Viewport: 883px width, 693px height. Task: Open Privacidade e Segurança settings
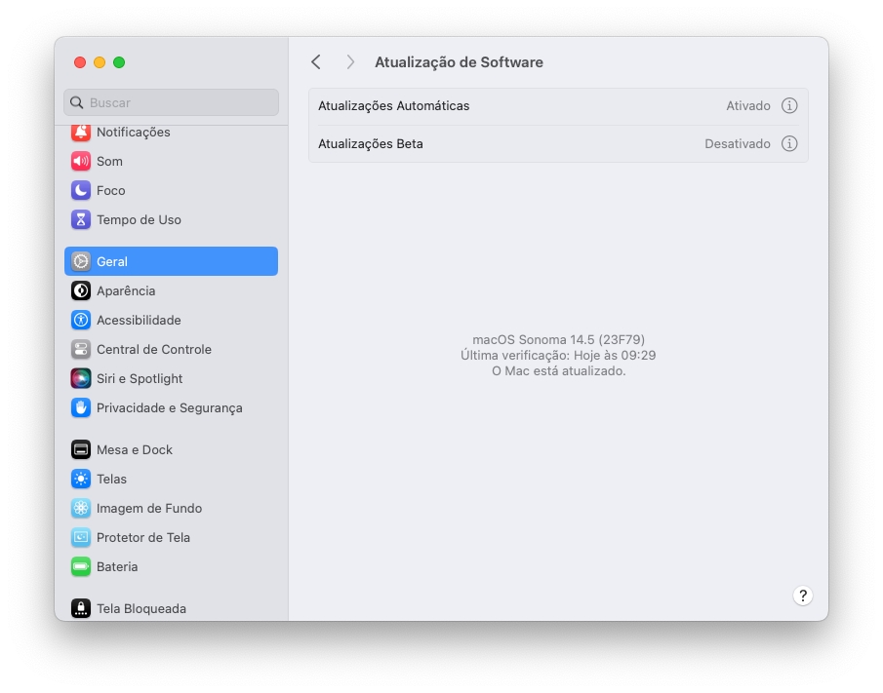click(169, 408)
